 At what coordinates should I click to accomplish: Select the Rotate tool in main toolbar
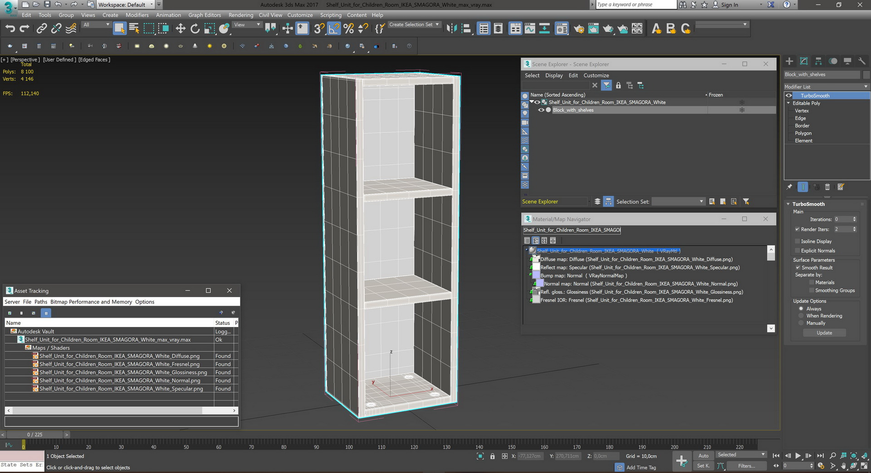[x=195, y=29]
